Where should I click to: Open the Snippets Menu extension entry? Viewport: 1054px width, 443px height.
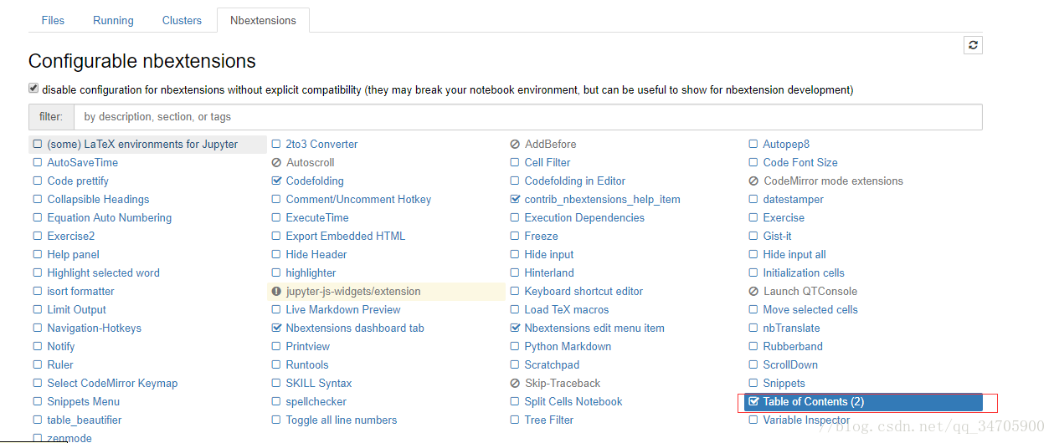[x=83, y=402]
